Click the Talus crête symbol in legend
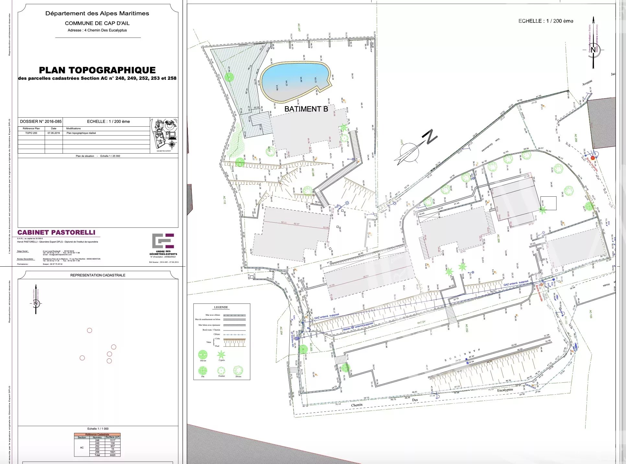The image size is (626, 464). pos(234,339)
